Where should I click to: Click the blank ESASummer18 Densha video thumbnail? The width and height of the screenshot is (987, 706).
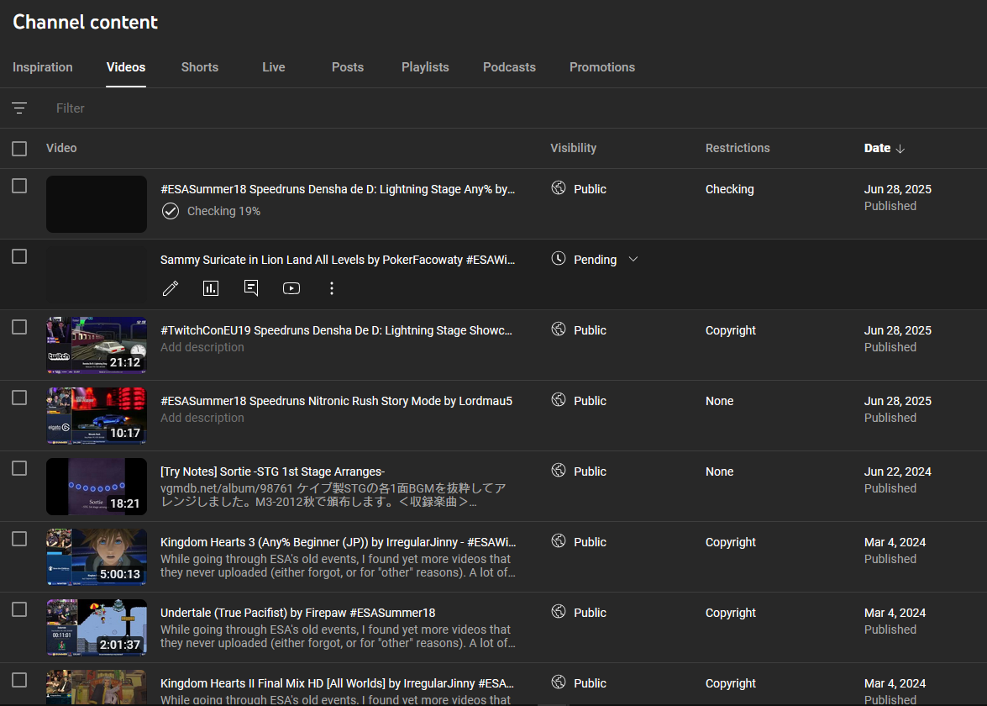point(97,204)
